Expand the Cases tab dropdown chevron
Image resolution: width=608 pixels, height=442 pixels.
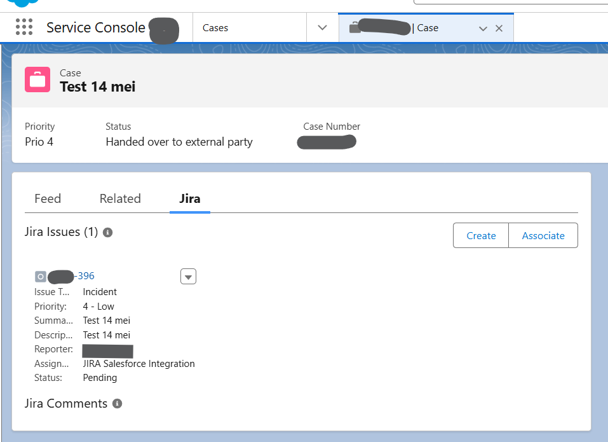pyautogui.click(x=322, y=28)
